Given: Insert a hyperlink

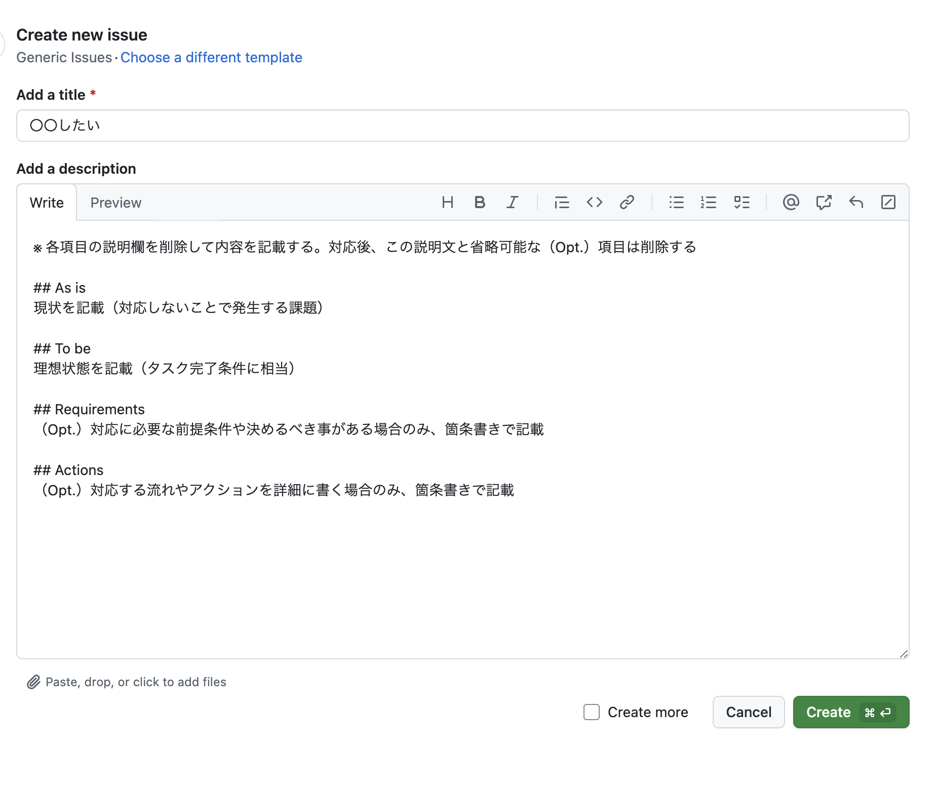Looking at the screenshot, I should tap(627, 203).
